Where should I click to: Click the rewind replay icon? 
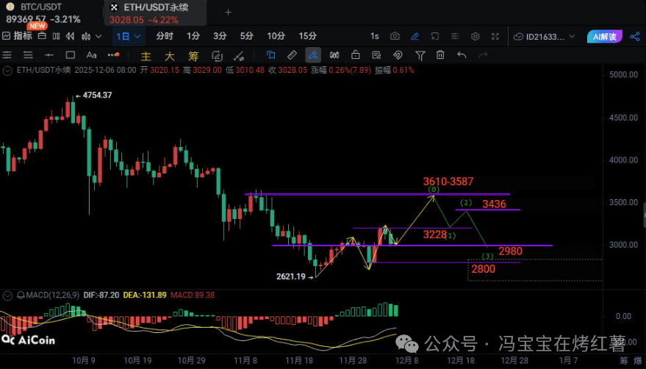(x=70, y=36)
